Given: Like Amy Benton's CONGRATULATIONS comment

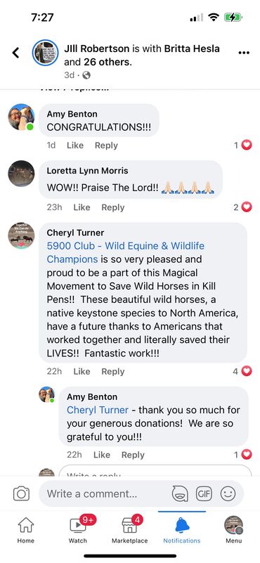Looking at the screenshot, I should pos(75,145).
